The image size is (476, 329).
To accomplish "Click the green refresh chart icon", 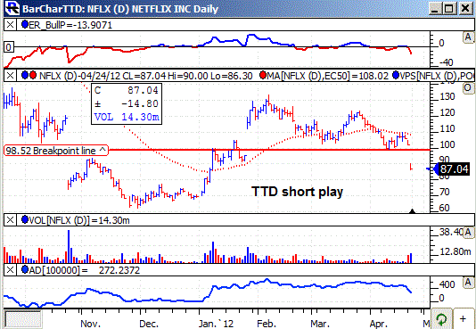I will click(x=441, y=319).
